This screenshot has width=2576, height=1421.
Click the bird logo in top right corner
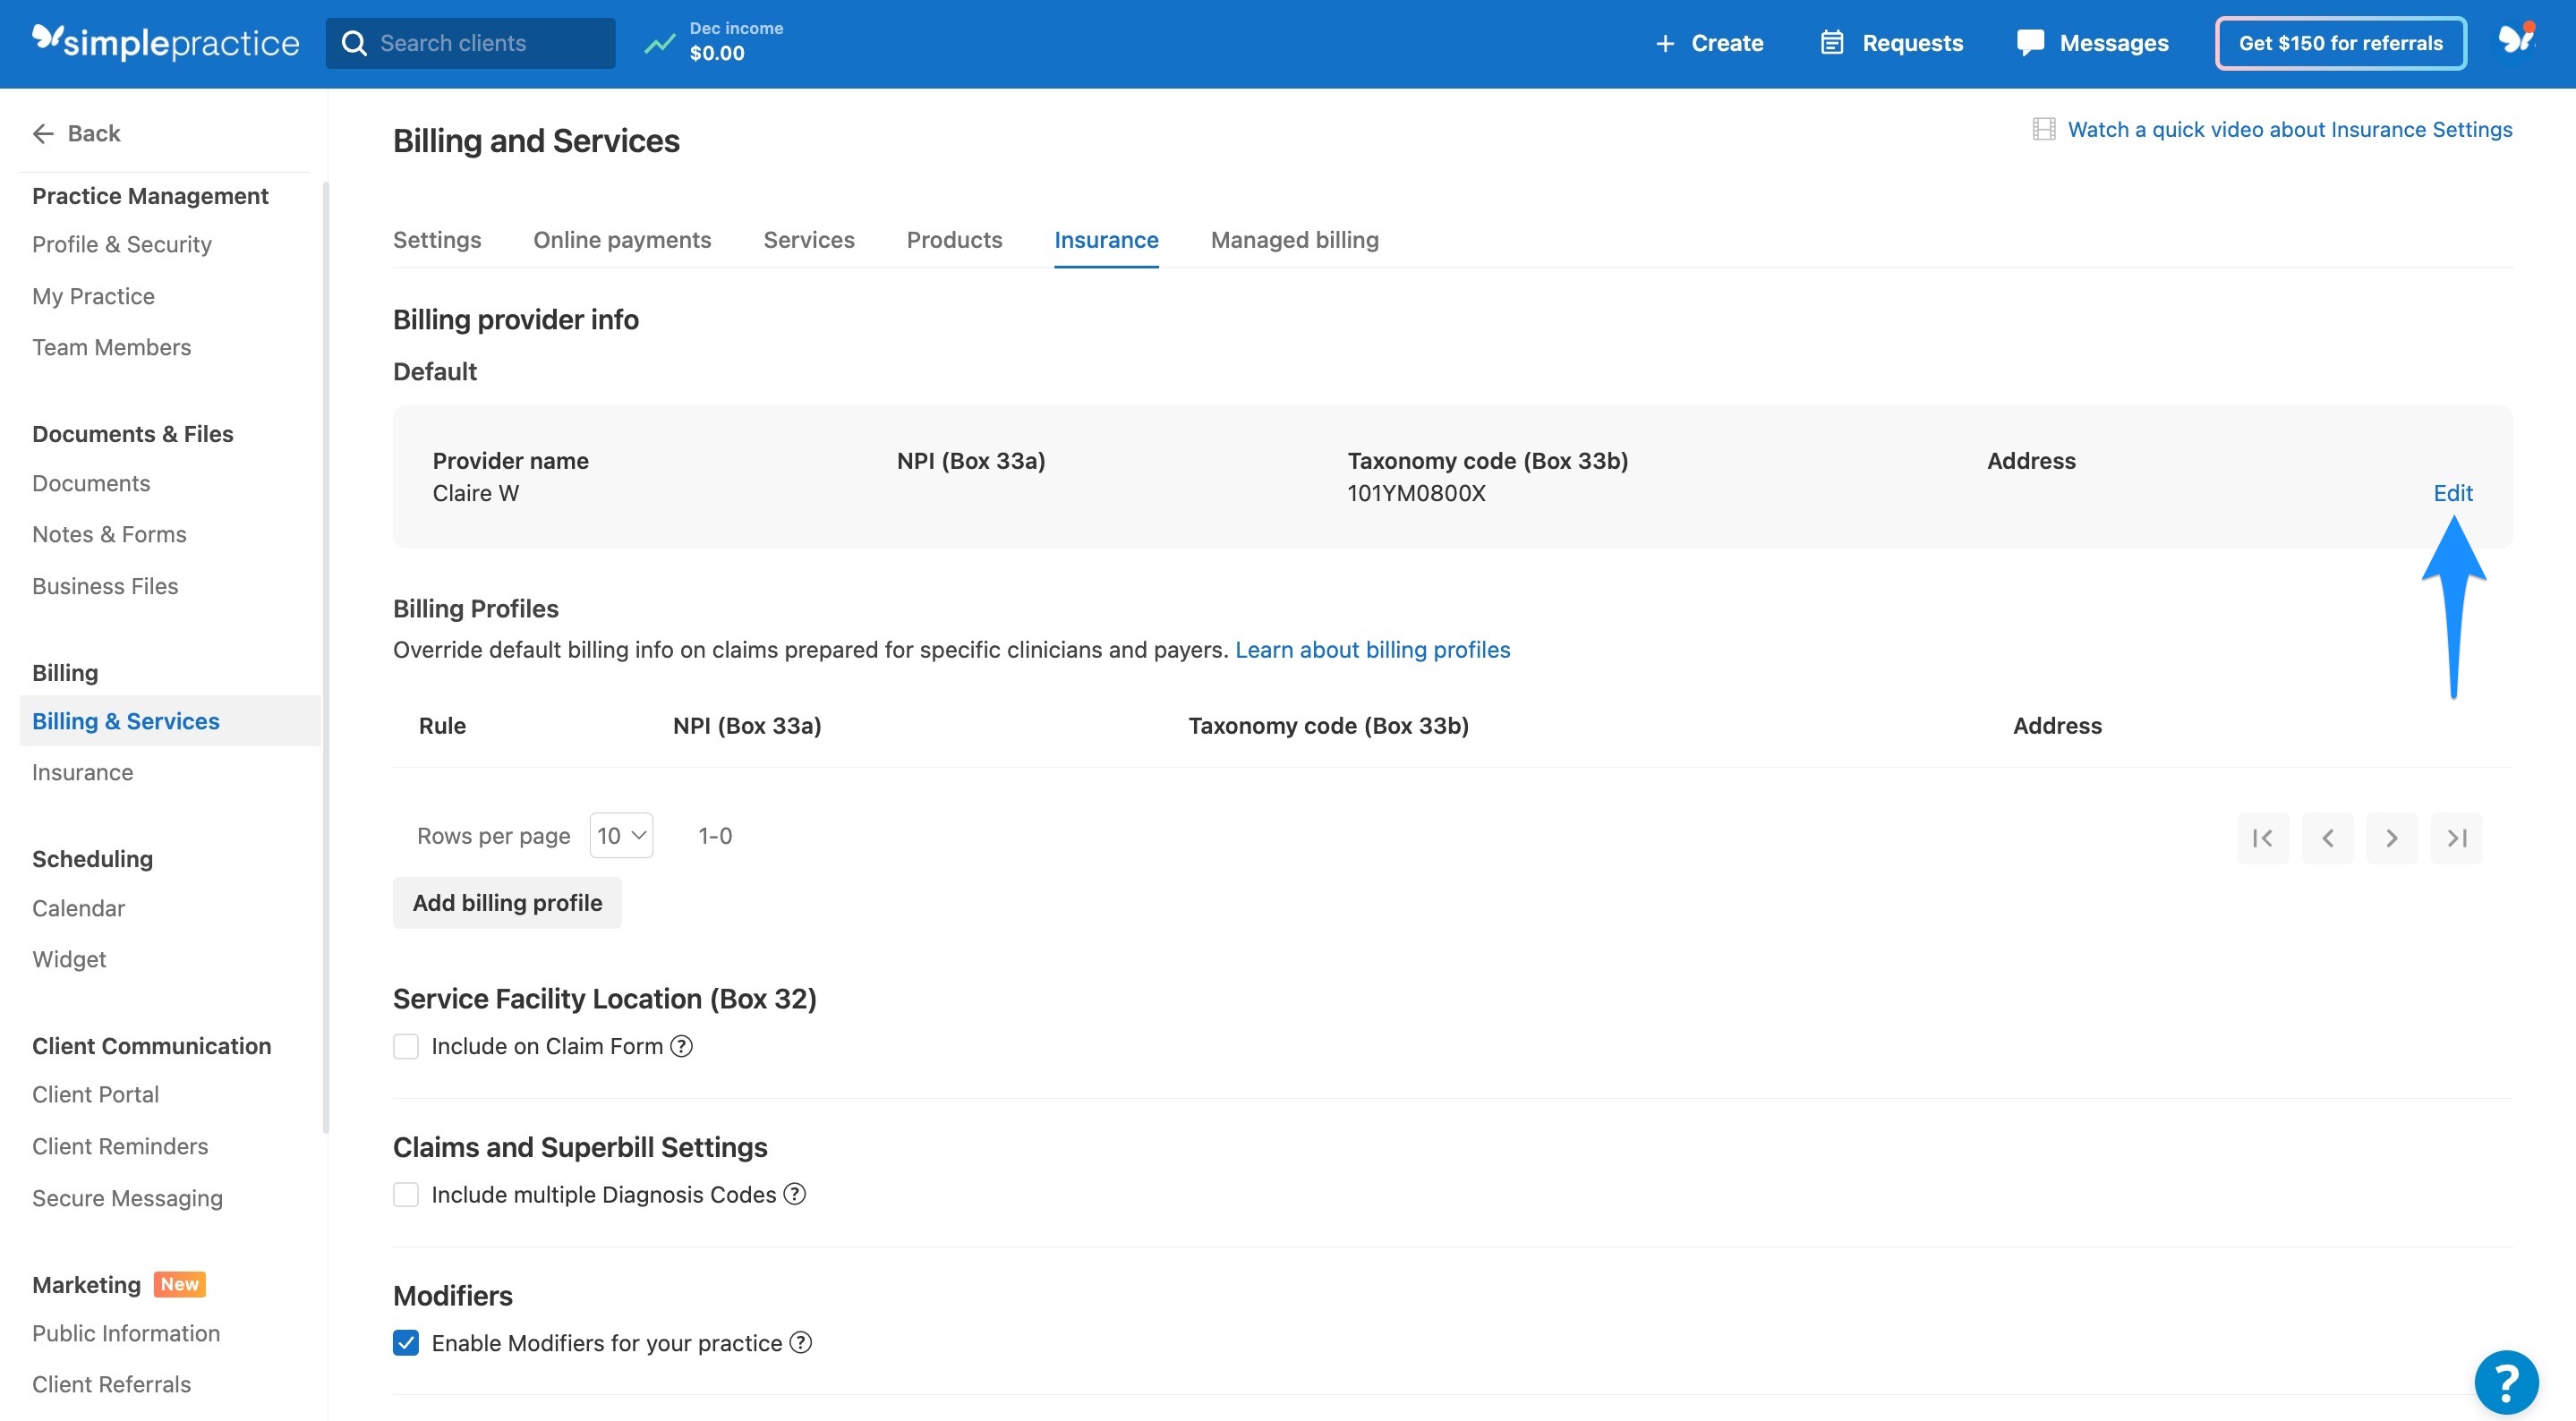point(2516,38)
